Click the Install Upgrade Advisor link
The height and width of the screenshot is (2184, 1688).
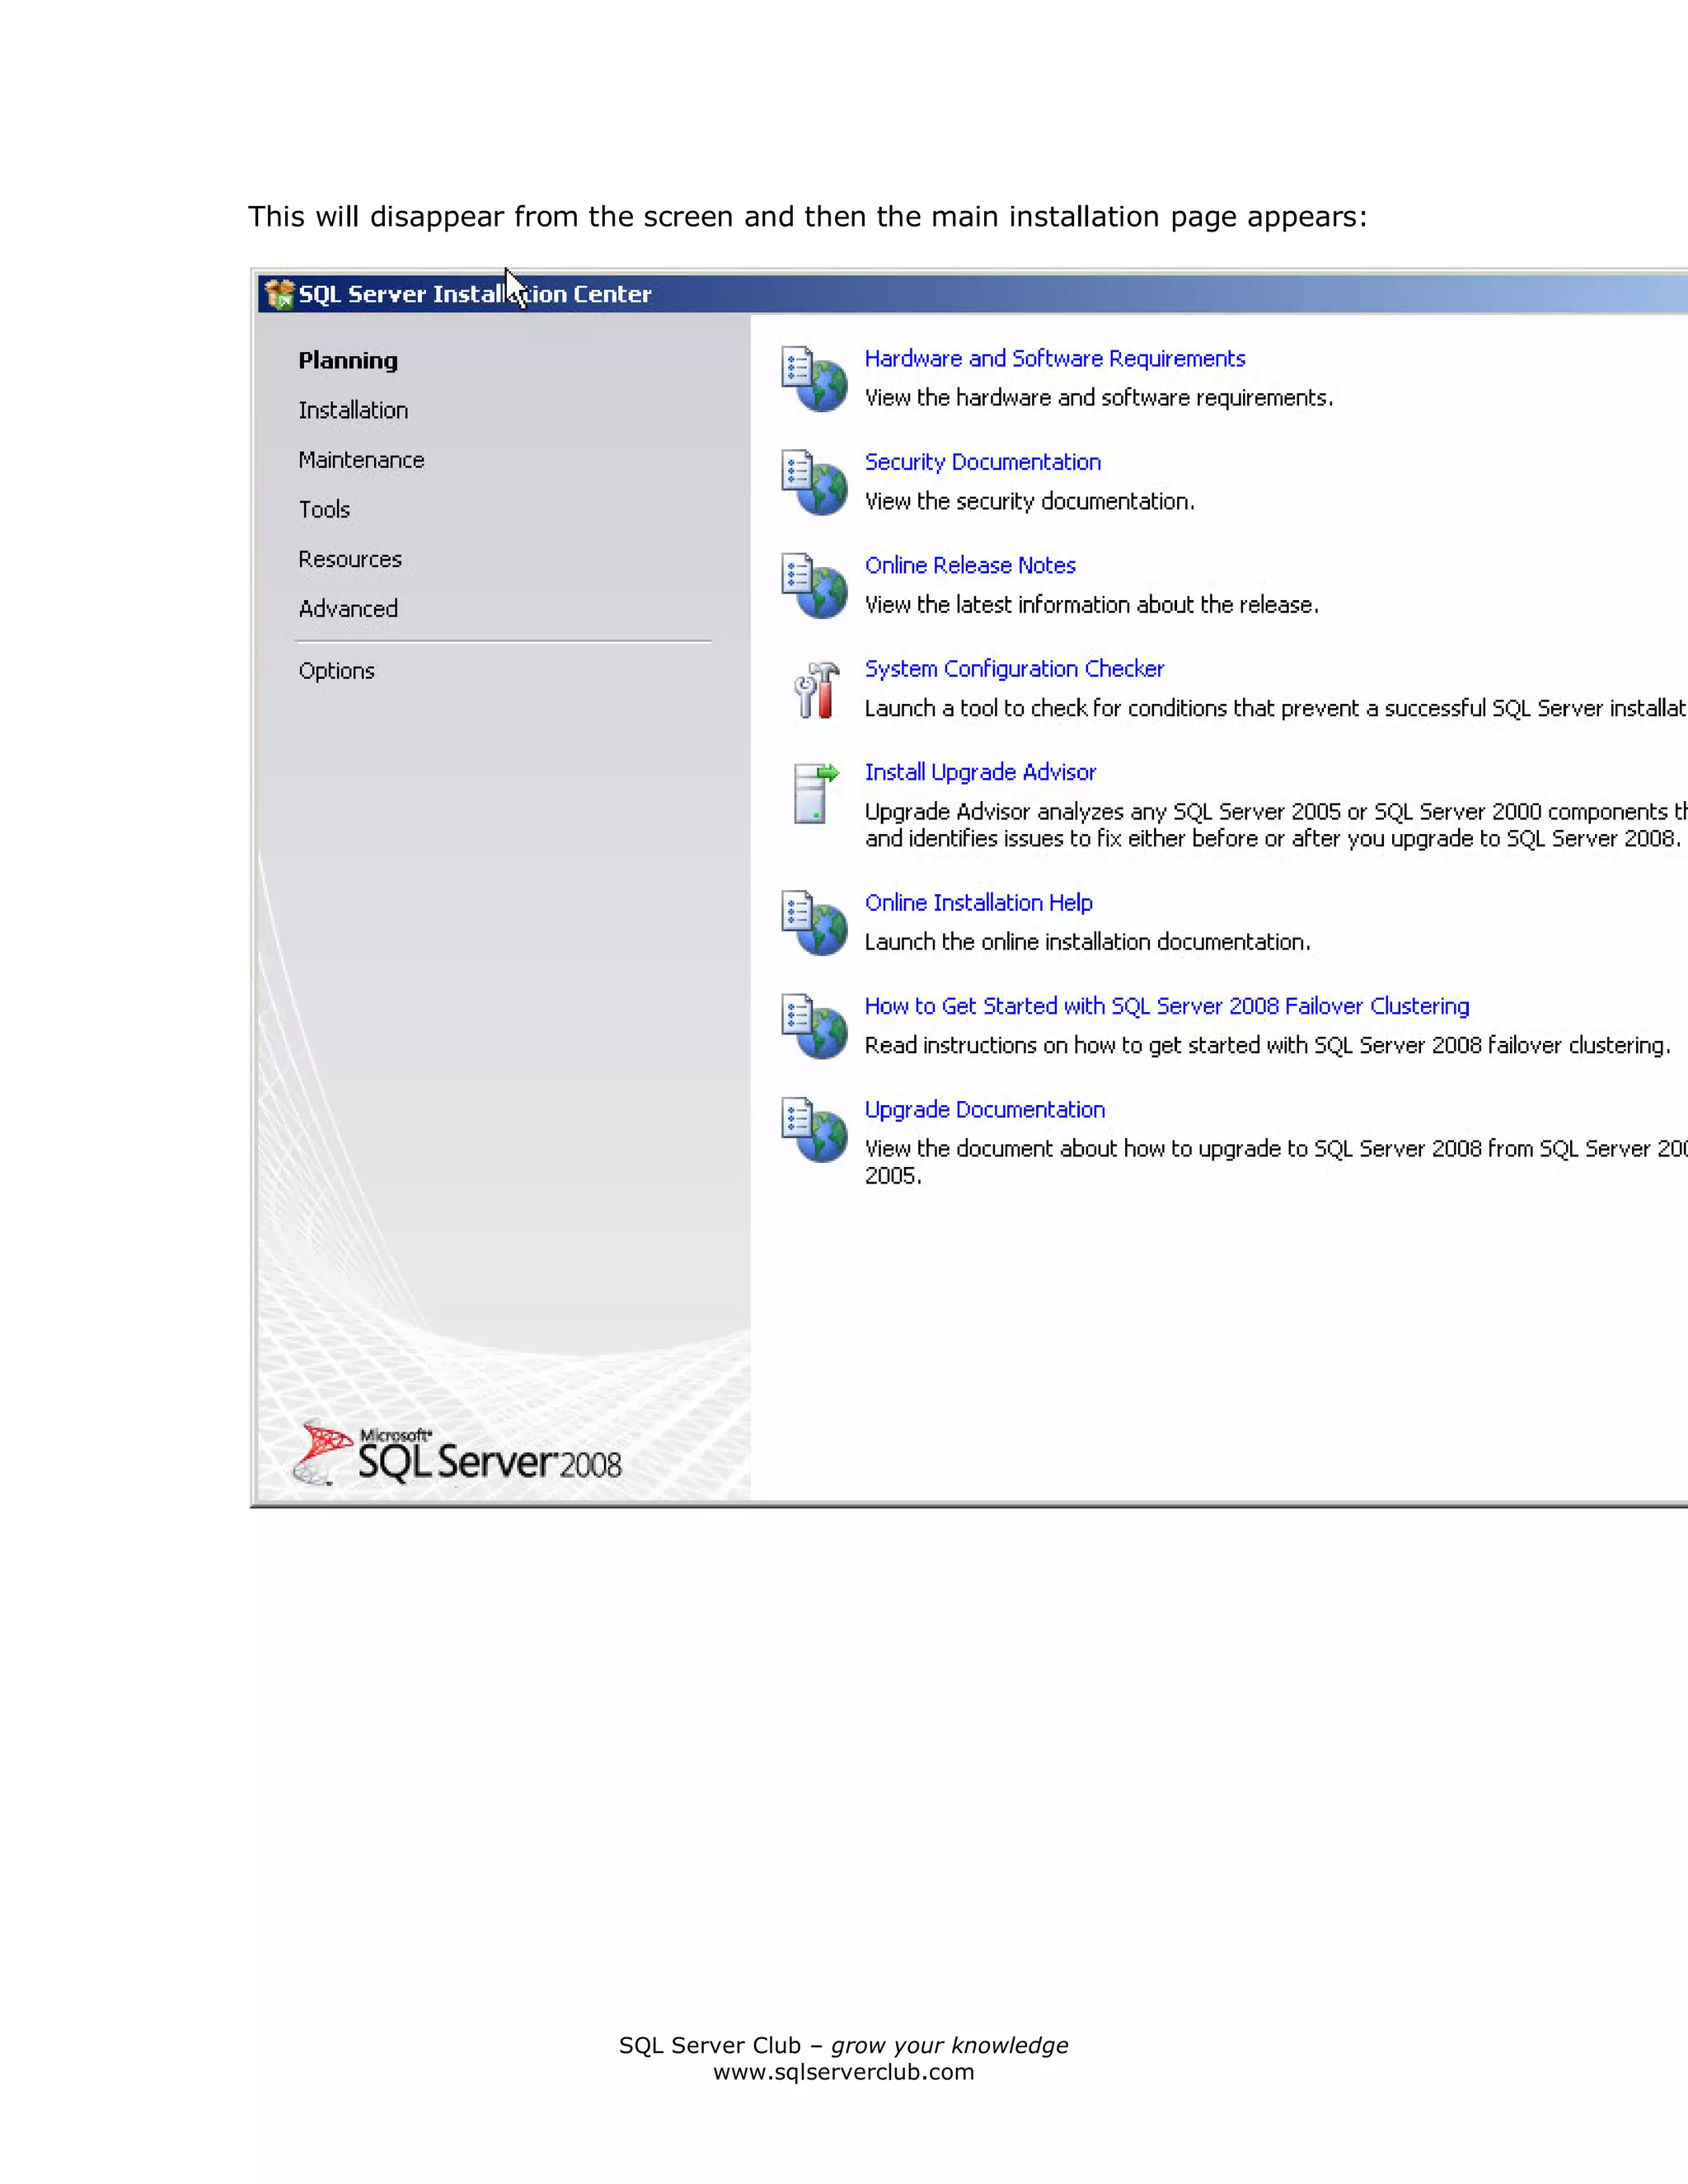[980, 772]
